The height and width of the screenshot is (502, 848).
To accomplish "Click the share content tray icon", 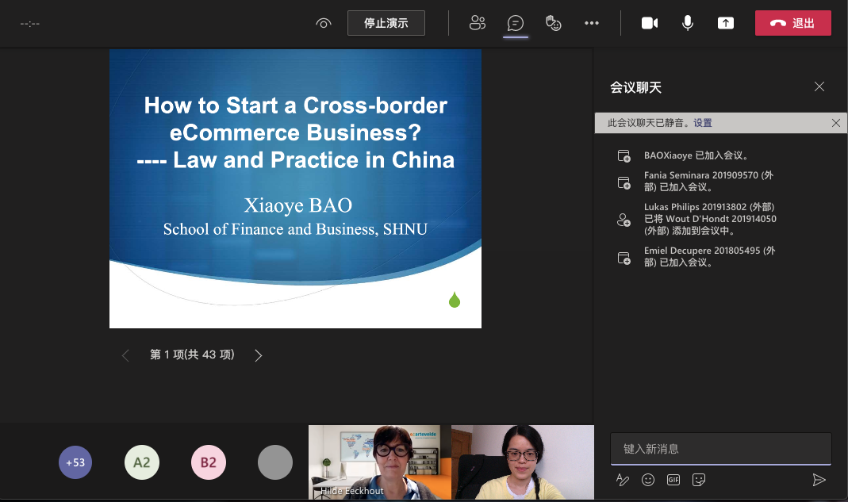I will coord(726,23).
